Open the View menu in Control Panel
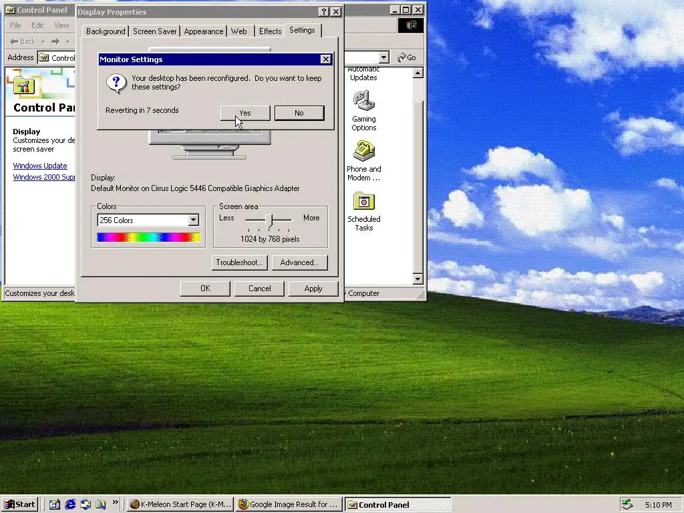The height and width of the screenshot is (513, 684). coord(61,26)
